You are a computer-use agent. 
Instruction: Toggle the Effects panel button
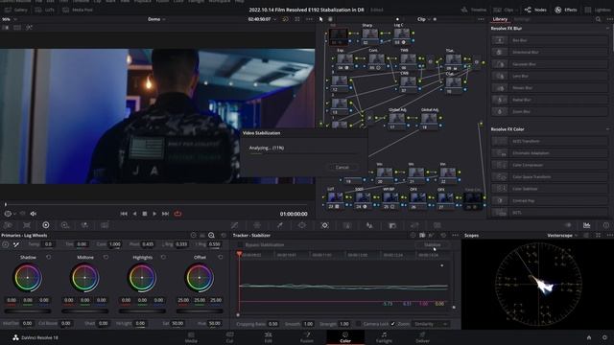pos(566,10)
